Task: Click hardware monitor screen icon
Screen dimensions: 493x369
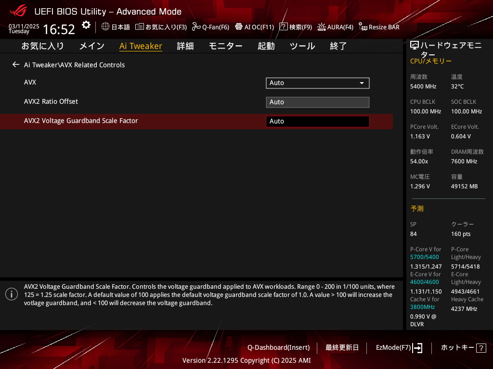Action: (415, 46)
